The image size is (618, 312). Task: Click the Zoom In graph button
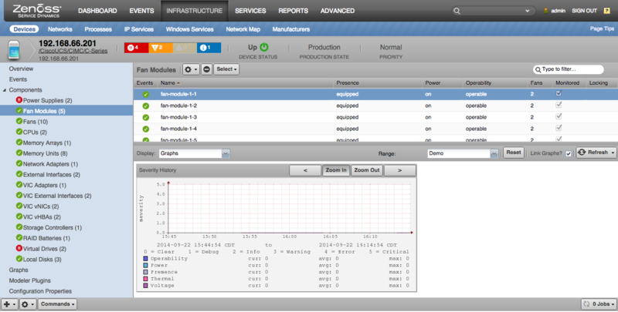pyautogui.click(x=336, y=170)
